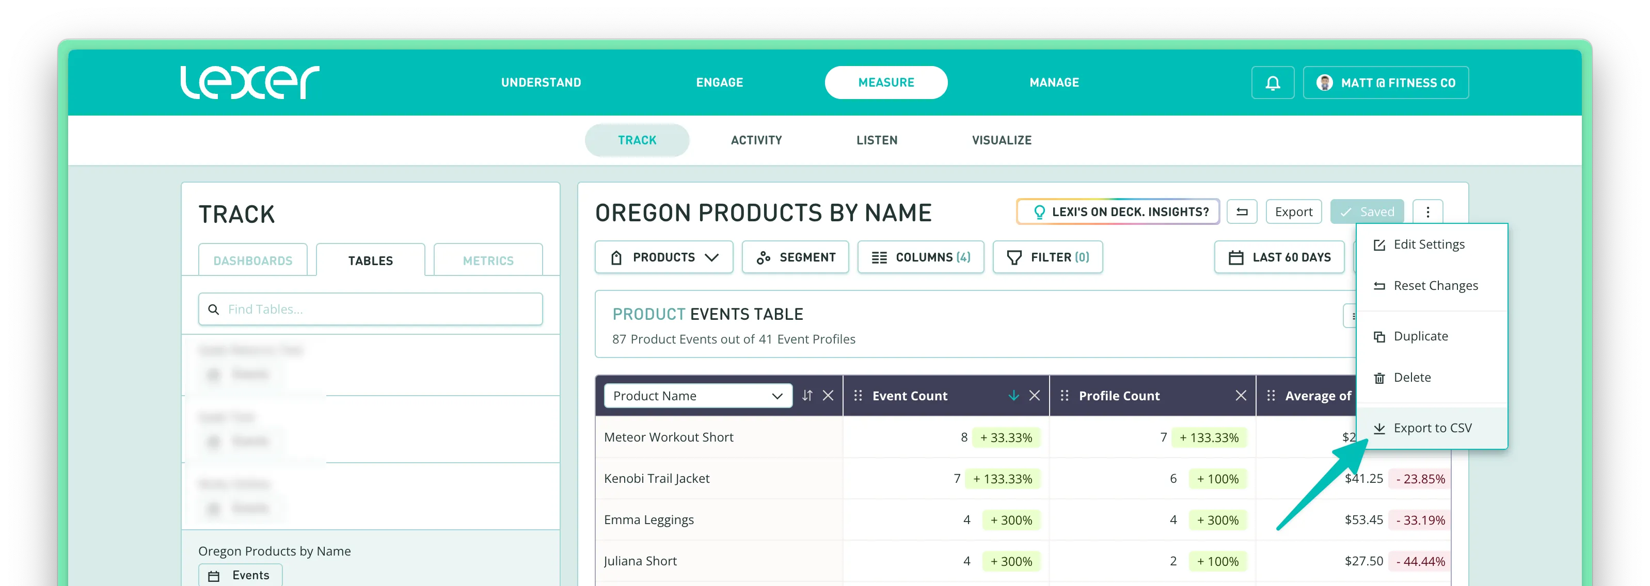
Task: Open the Activity sub-navigation tab
Action: click(756, 140)
